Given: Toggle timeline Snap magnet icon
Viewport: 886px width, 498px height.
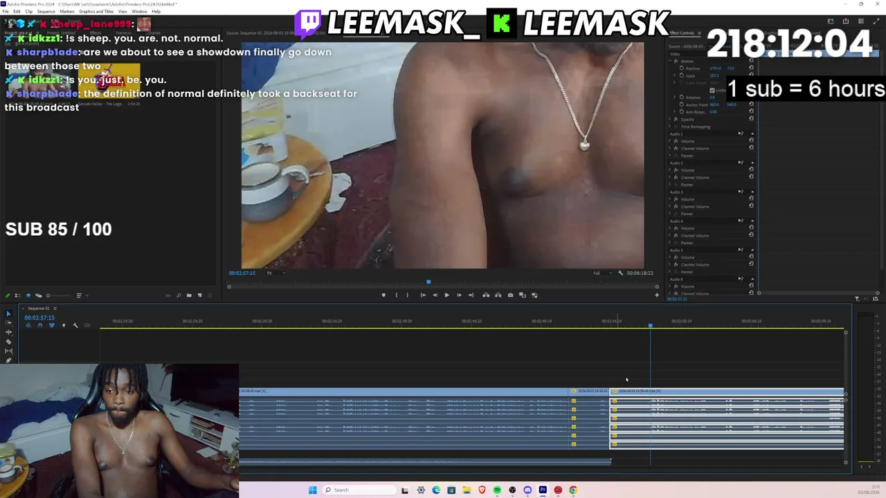Looking at the screenshot, I should point(39,325).
